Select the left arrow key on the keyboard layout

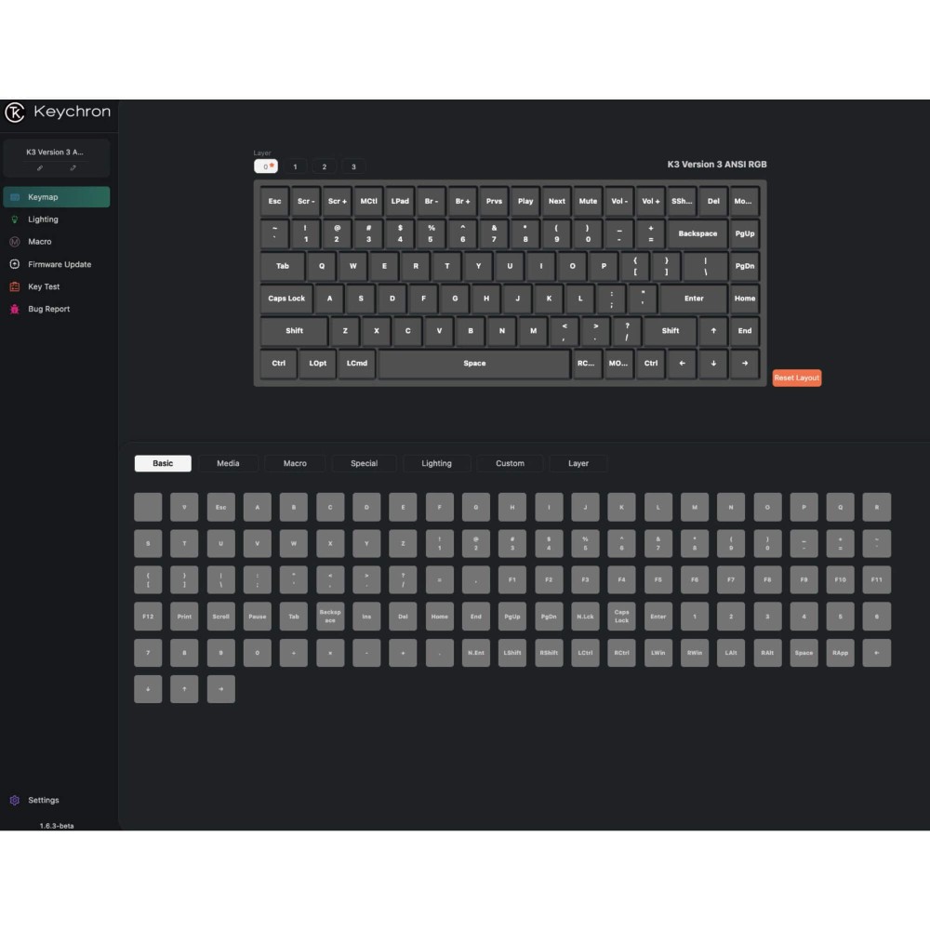click(x=682, y=363)
